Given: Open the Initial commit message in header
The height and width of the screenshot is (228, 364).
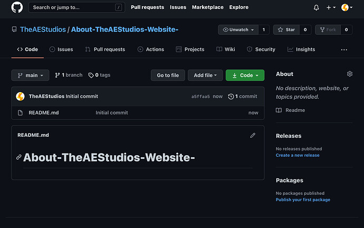Looking at the screenshot, I should 82,96.
